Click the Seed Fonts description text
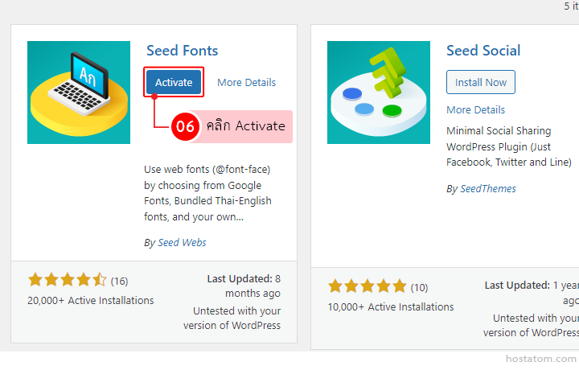The width and height of the screenshot is (579, 370). (x=207, y=193)
